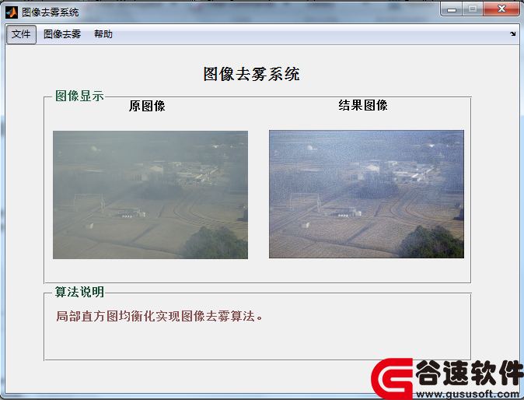
Task: Click the 图像显示 panel title
Action: [79, 96]
